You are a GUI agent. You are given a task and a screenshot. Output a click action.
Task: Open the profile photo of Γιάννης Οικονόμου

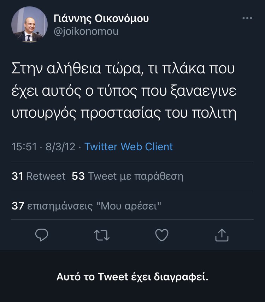pyautogui.click(x=29, y=24)
